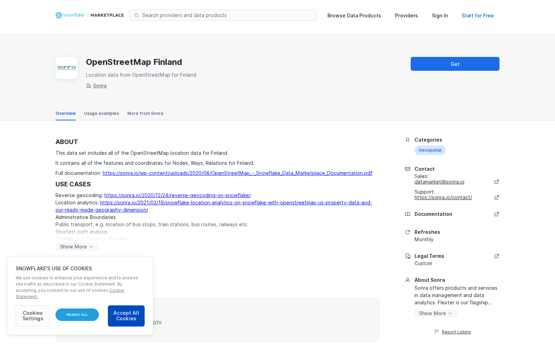Click the Legal Terms document icon
555x347 pixels.
tap(408, 256)
